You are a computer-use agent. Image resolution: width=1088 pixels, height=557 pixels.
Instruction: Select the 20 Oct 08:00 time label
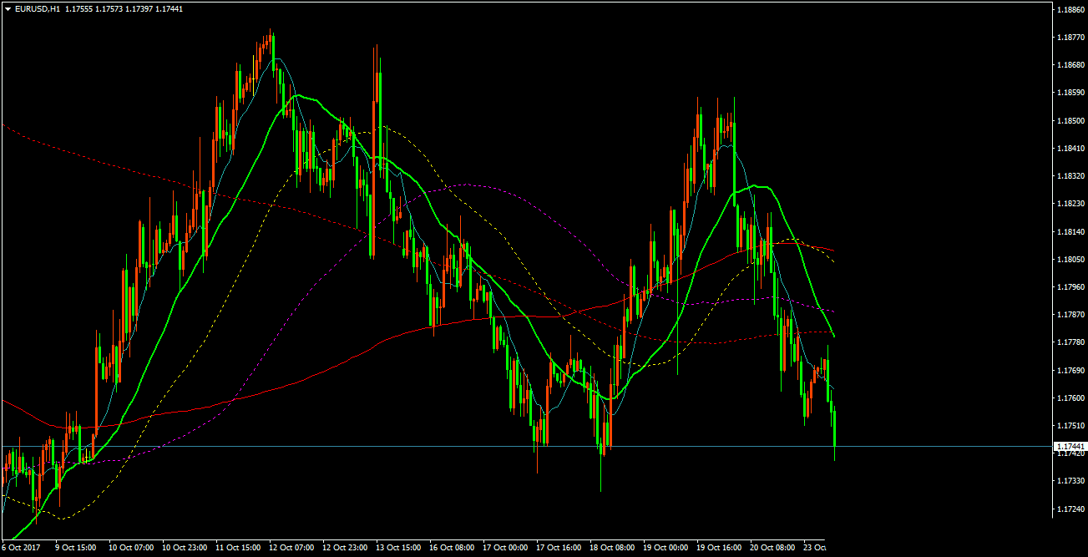[772, 548]
